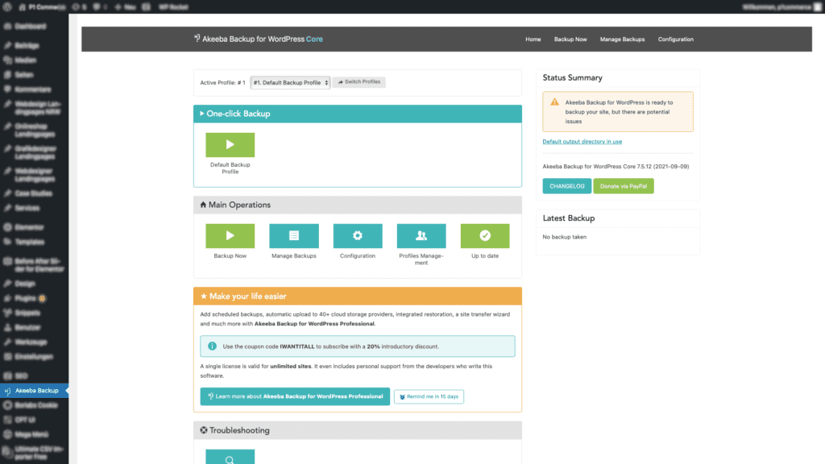This screenshot has height=464, width=825.
Task: Open Werkzeuge in the WordPress sidebar
Action: pyautogui.click(x=31, y=342)
